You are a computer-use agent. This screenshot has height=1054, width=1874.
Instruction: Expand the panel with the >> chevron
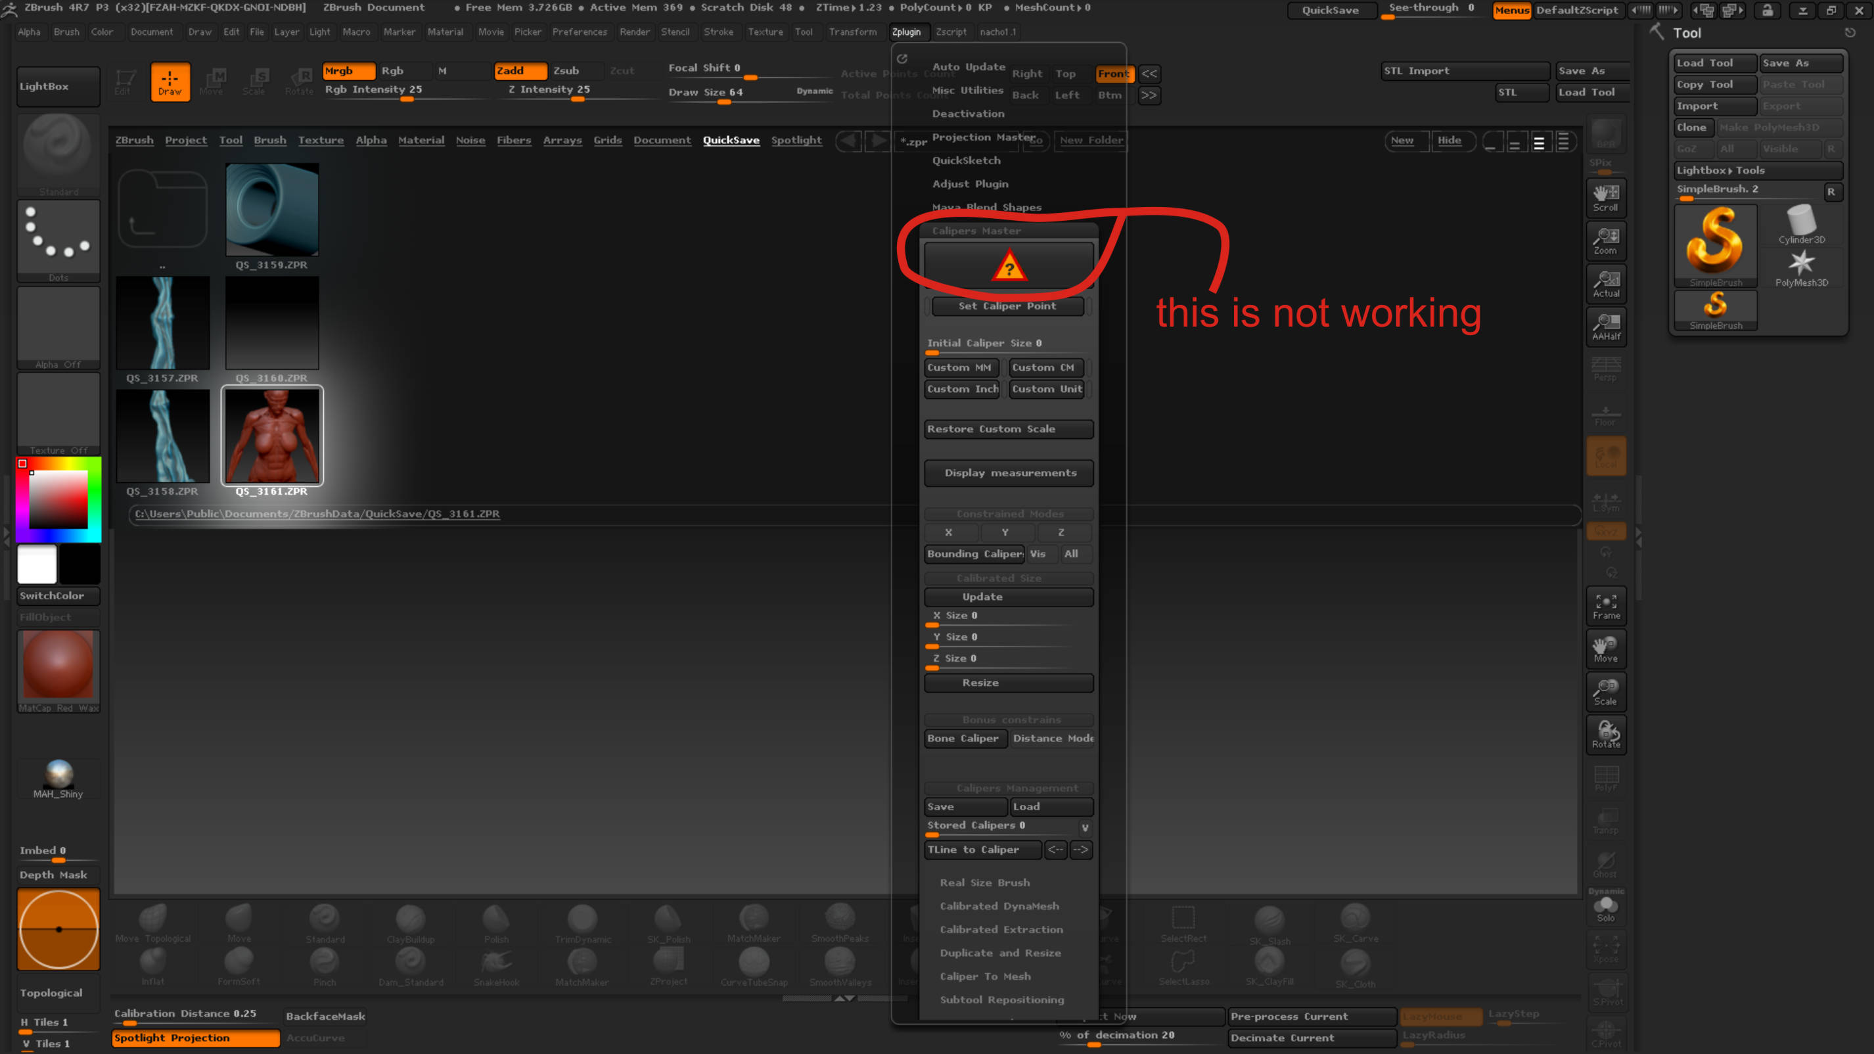[x=1148, y=95]
